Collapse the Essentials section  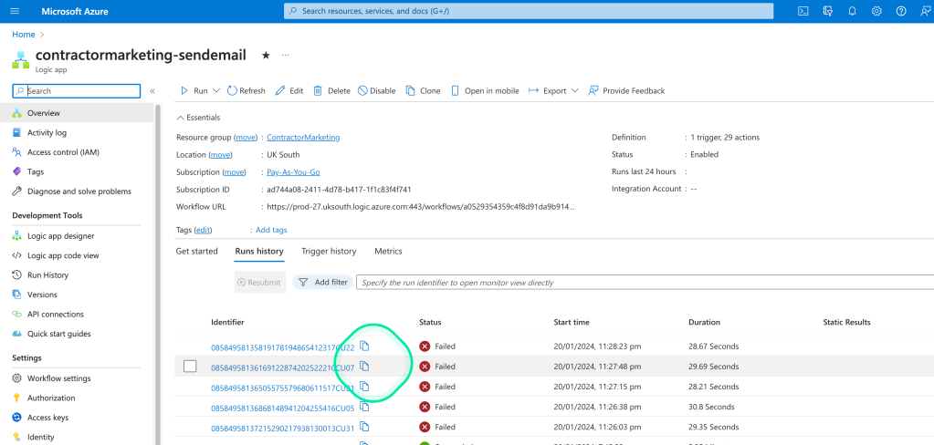[x=198, y=118]
